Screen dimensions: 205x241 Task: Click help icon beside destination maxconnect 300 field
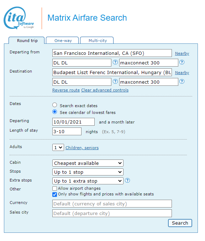pyautogui.click(x=182, y=82)
